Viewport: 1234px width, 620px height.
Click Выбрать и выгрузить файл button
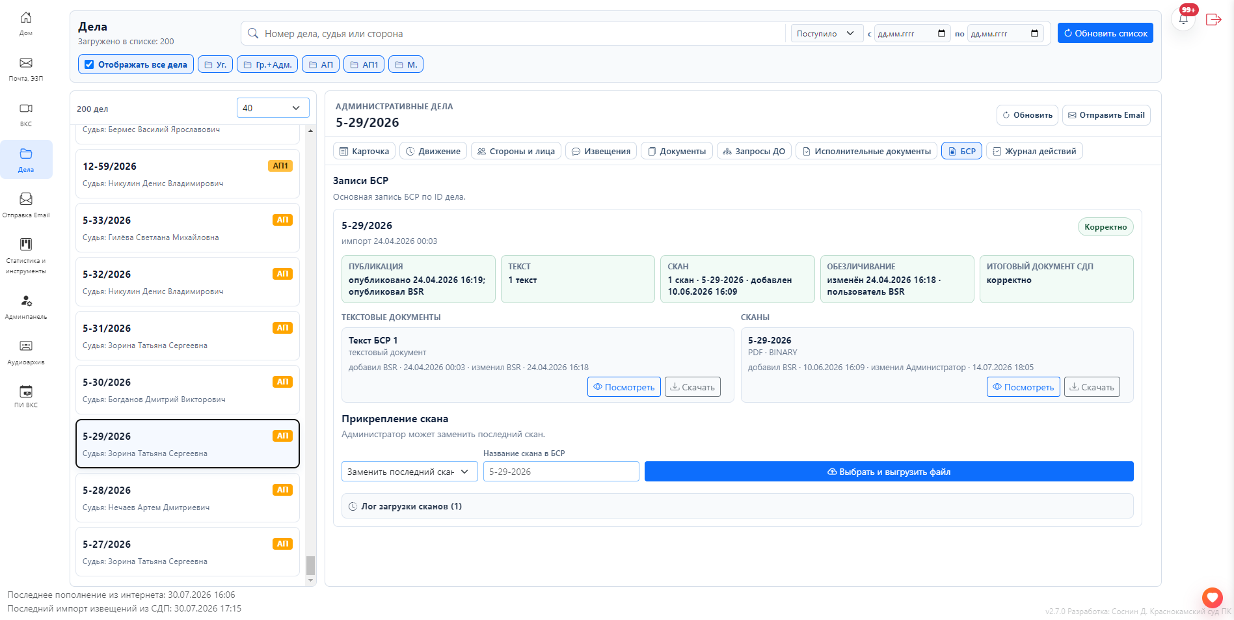point(889,472)
